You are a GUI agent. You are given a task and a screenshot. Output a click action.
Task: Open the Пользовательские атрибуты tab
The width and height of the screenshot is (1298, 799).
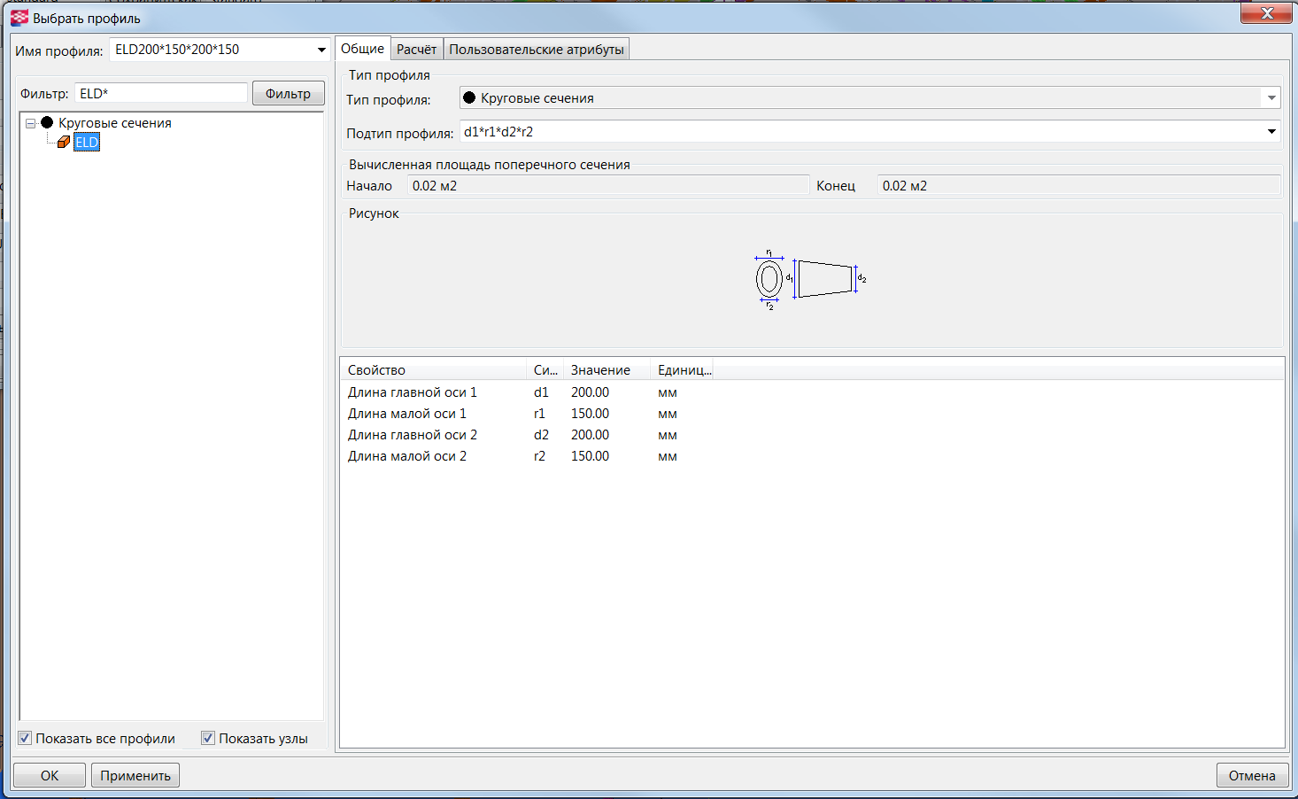pos(536,50)
